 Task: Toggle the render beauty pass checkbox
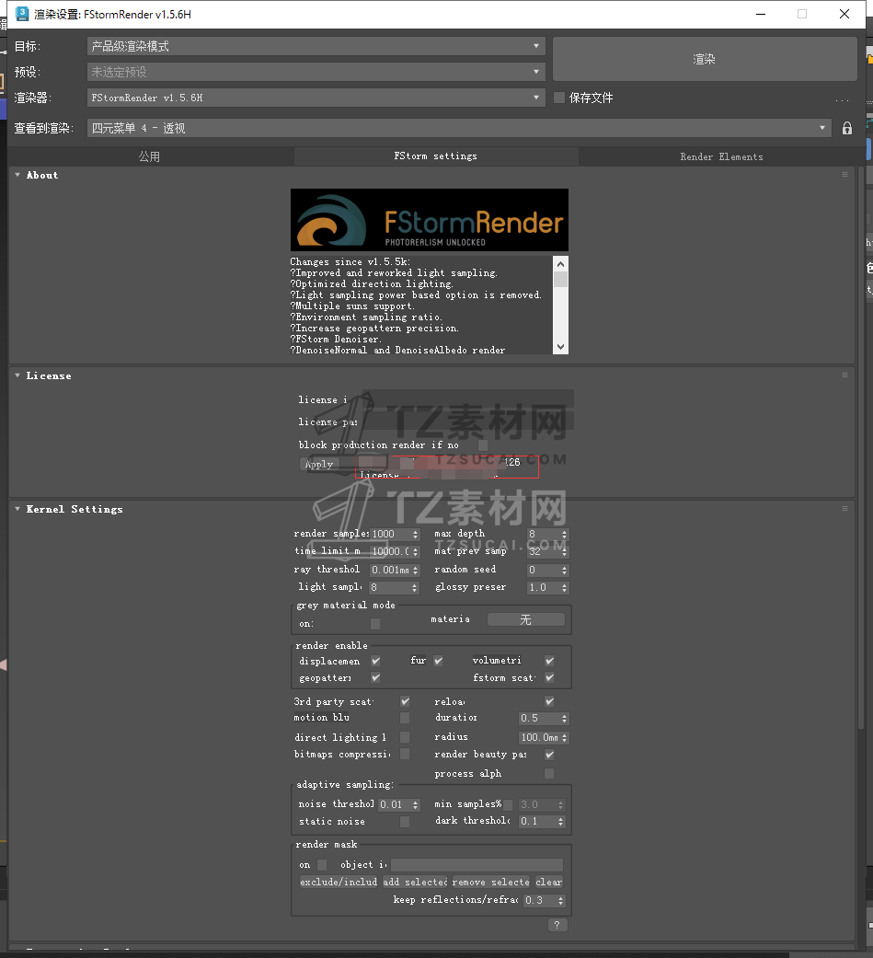(x=549, y=756)
